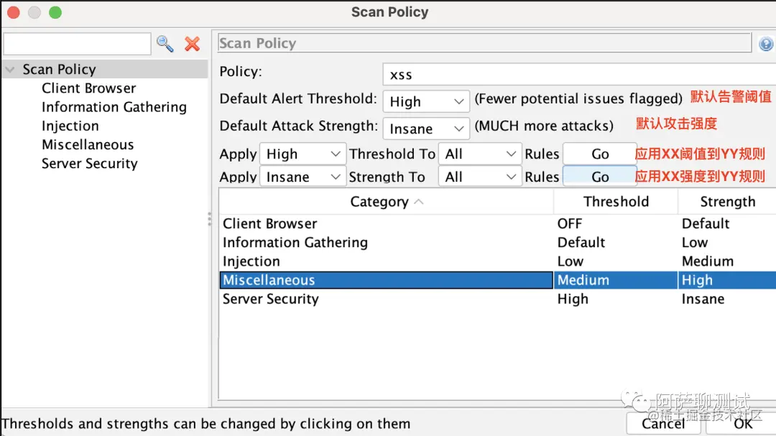776x436 pixels.
Task: Change Client Browser strength cell Default
Action: (727, 223)
